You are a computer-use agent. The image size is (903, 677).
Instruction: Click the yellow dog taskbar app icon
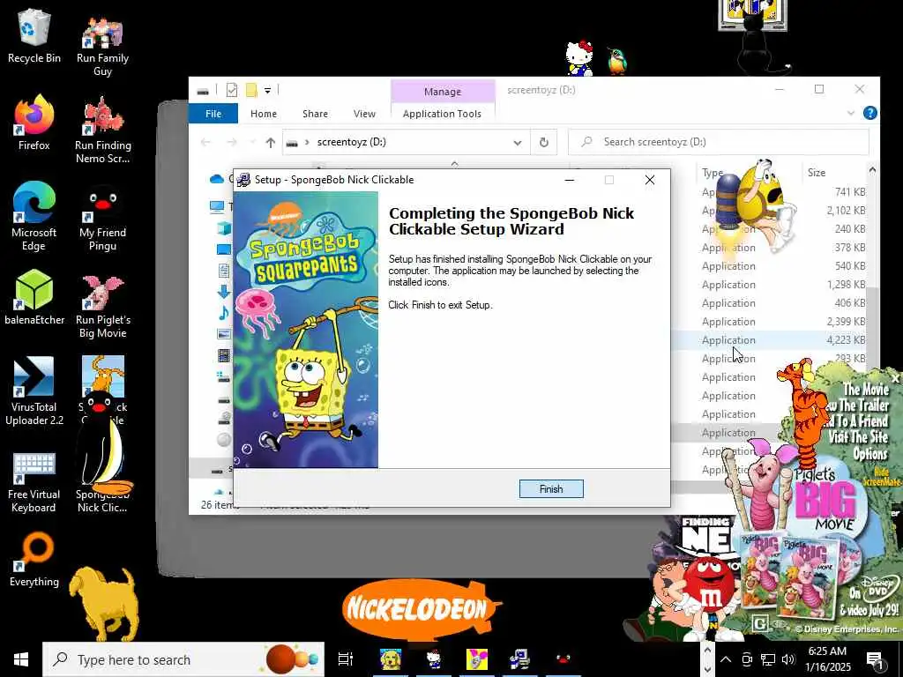click(x=391, y=659)
